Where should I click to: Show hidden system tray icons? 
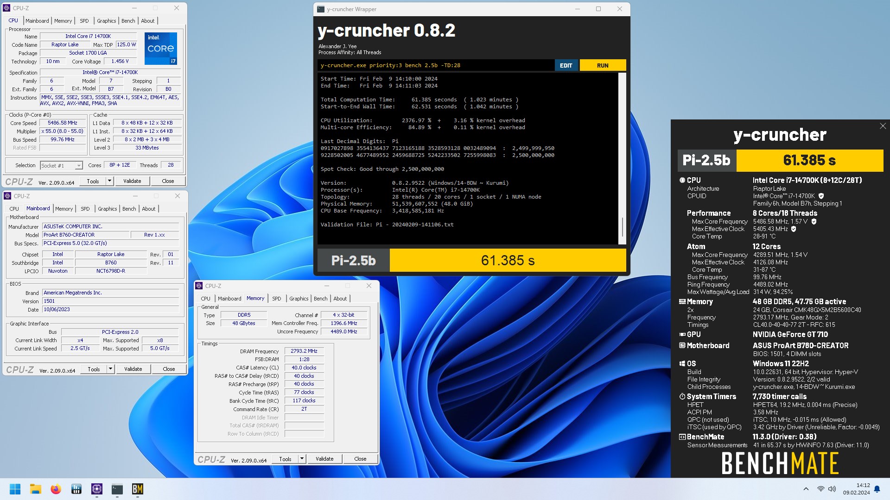pos(806,489)
